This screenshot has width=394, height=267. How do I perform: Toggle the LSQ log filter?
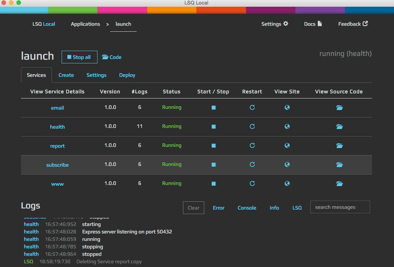(297, 208)
